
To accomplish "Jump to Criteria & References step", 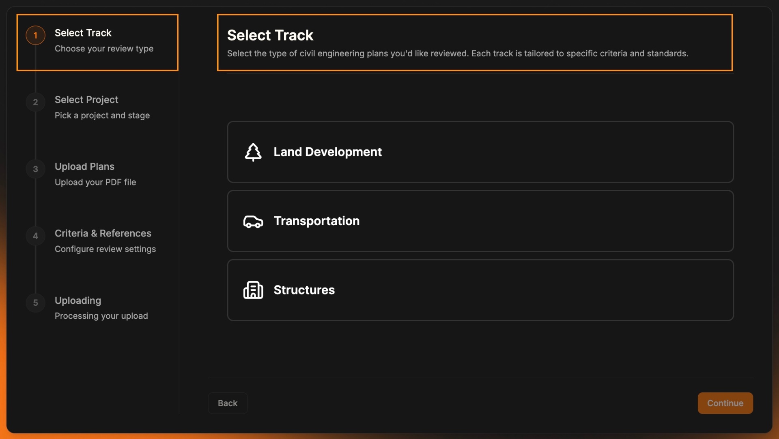I will [x=103, y=233].
